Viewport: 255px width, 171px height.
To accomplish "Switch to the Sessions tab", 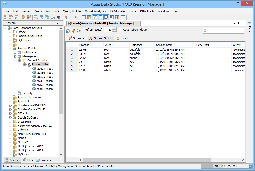I will (x=76, y=38).
